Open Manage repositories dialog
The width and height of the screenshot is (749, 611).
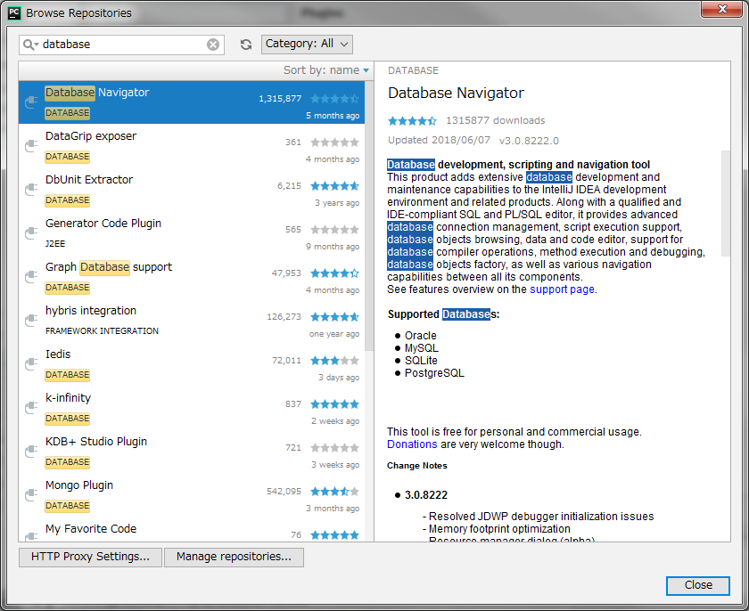234,557
